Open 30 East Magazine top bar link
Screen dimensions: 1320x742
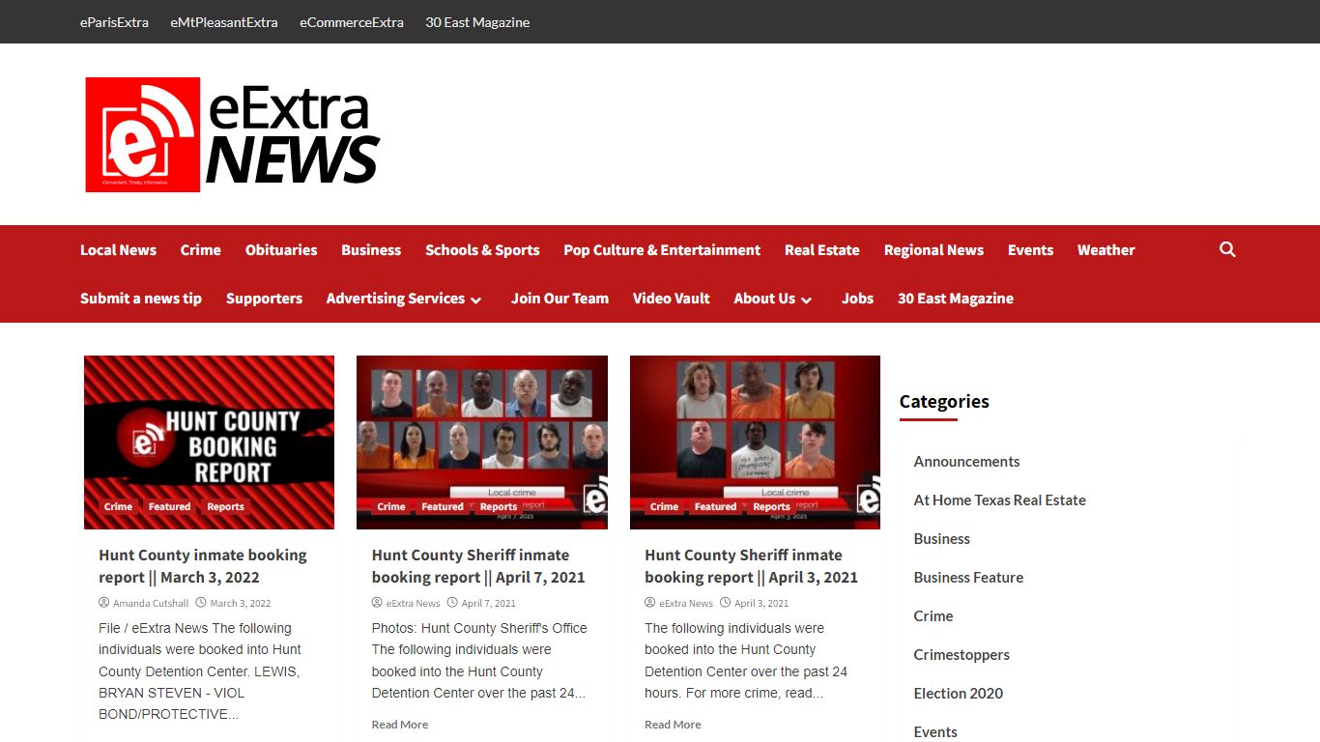pos(477,22)
